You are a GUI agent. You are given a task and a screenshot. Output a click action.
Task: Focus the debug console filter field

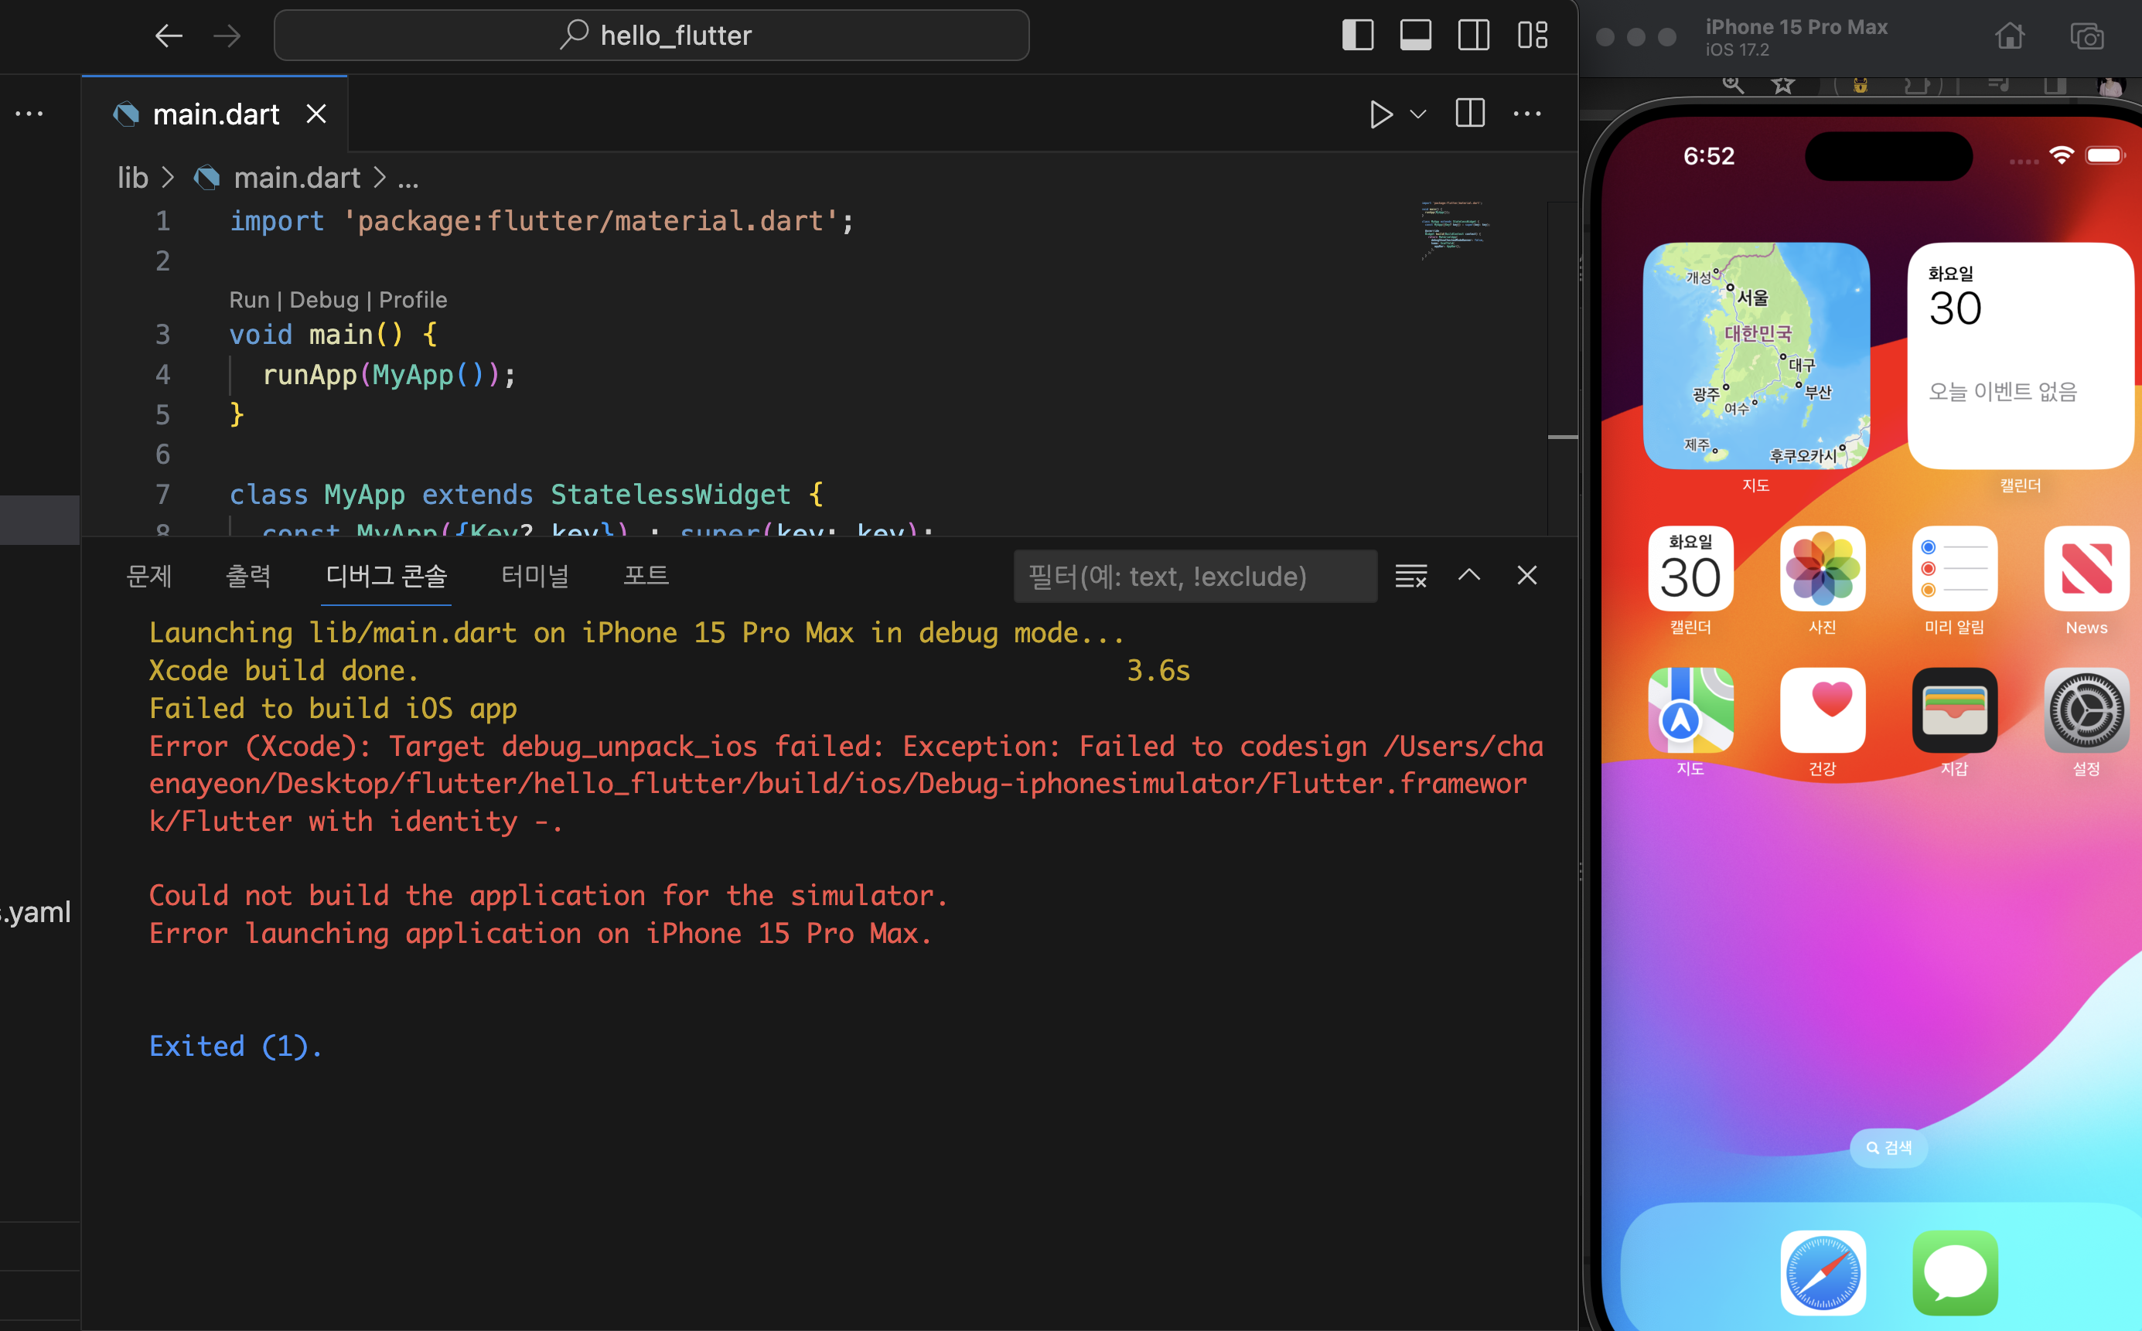(x=1195, y=577)
